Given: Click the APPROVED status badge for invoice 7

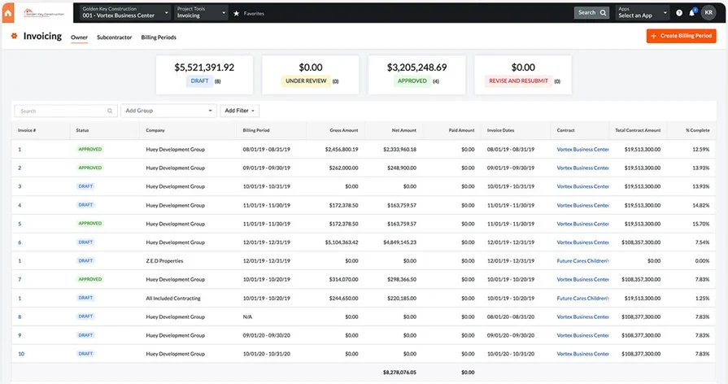Looking at the screenshot, I should pos(90,279).
